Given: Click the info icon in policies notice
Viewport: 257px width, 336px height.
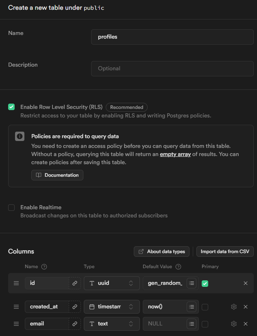Looking at the screenshot, I should (x=20, y=136).
